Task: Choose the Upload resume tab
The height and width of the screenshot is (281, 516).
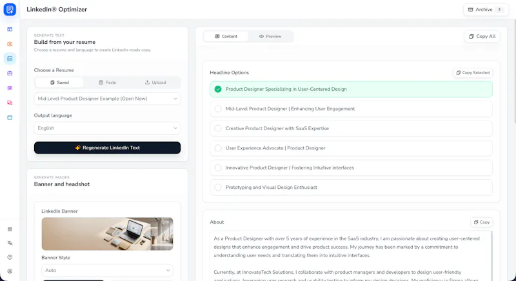Action: pyautogui.click(x=155, y=82)
